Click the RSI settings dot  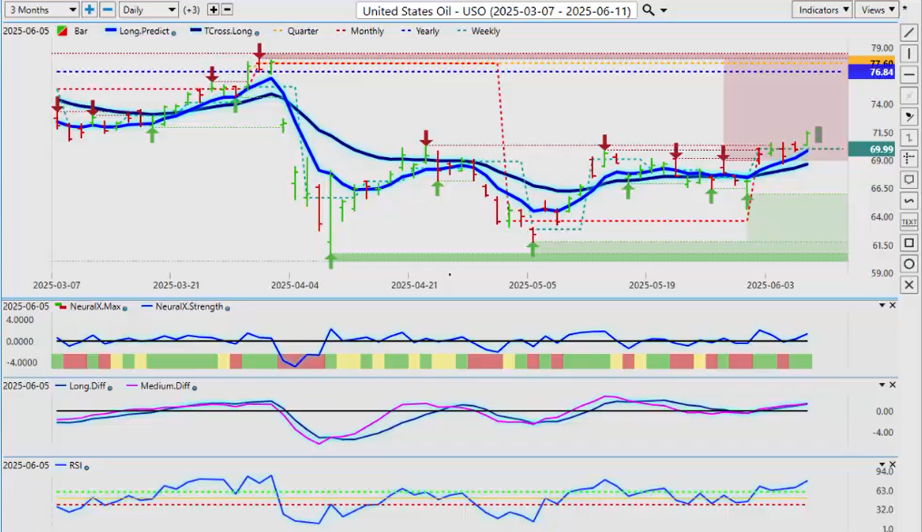click(86, 468)
